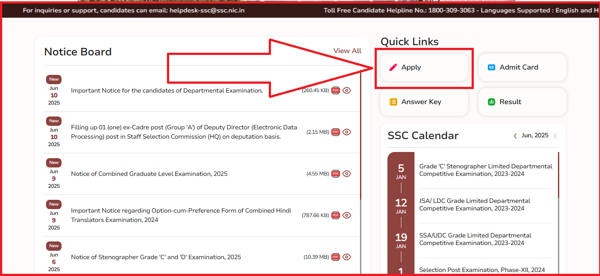Preview Stenographer Grade notice with eye icon
This screenshot has width=600, height=276.
pyautogui.click(x=347, y=257)
